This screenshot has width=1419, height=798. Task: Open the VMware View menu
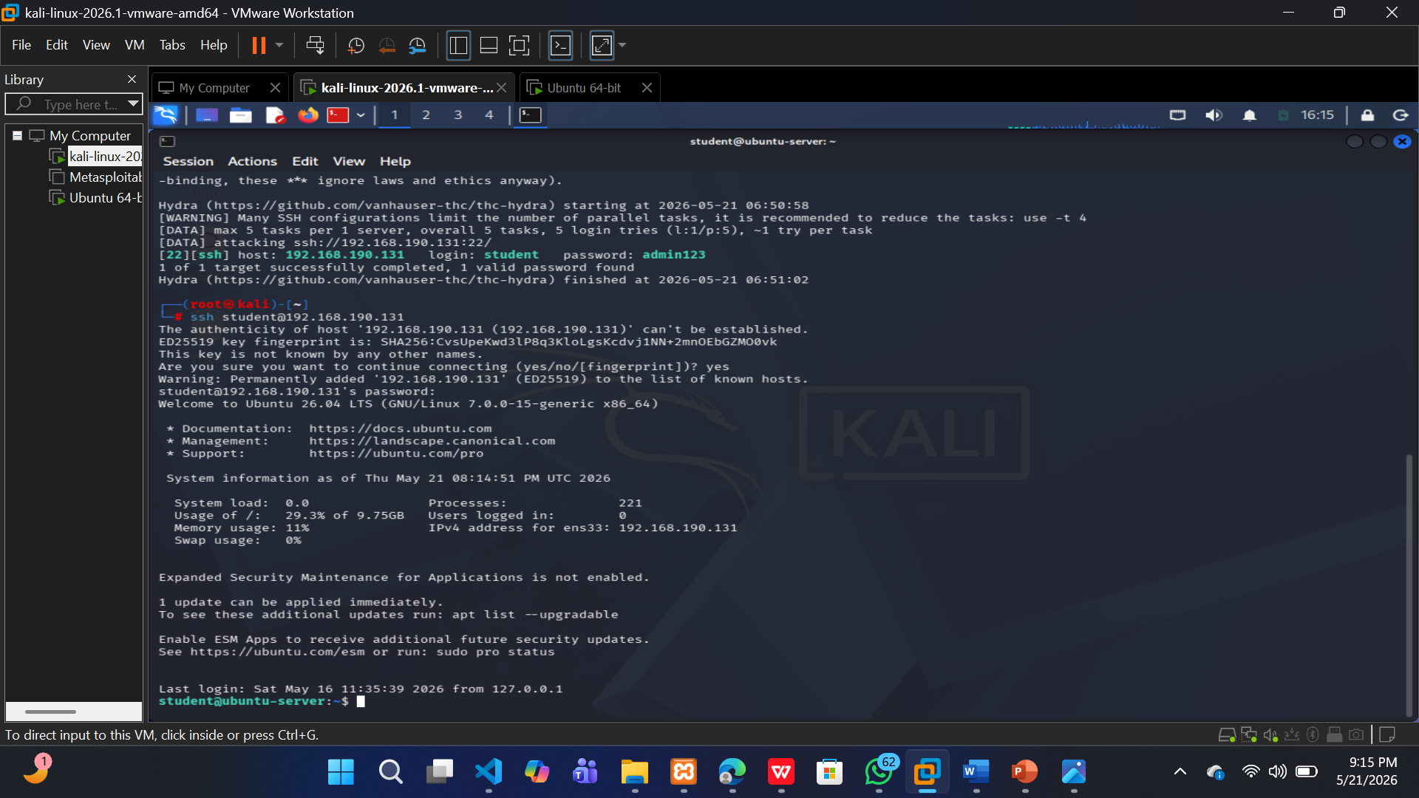coord(96,45)
